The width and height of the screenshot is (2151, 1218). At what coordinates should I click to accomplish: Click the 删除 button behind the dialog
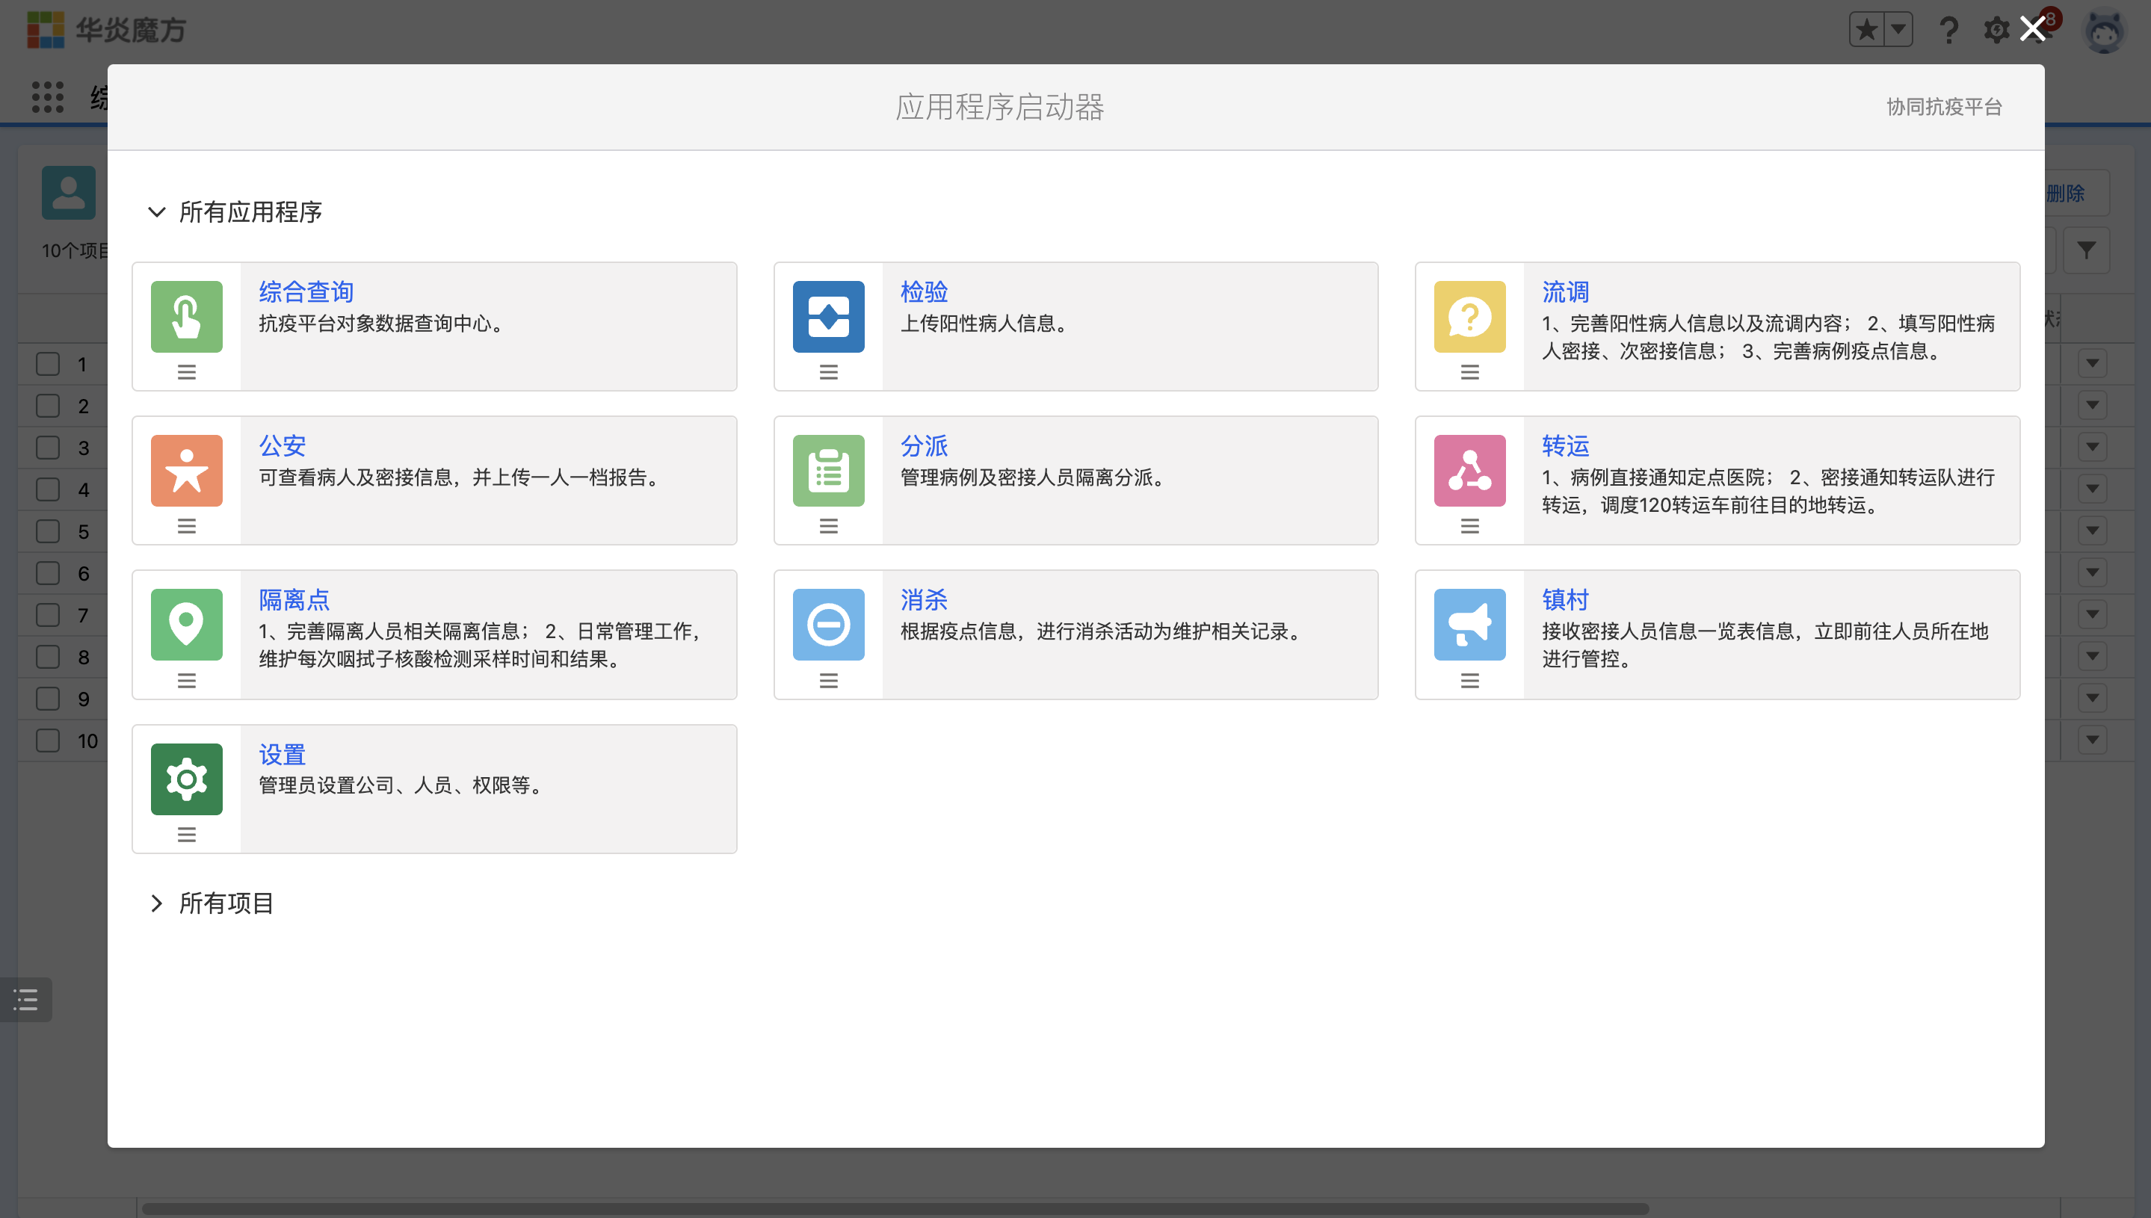click(x=2076, y=194)
